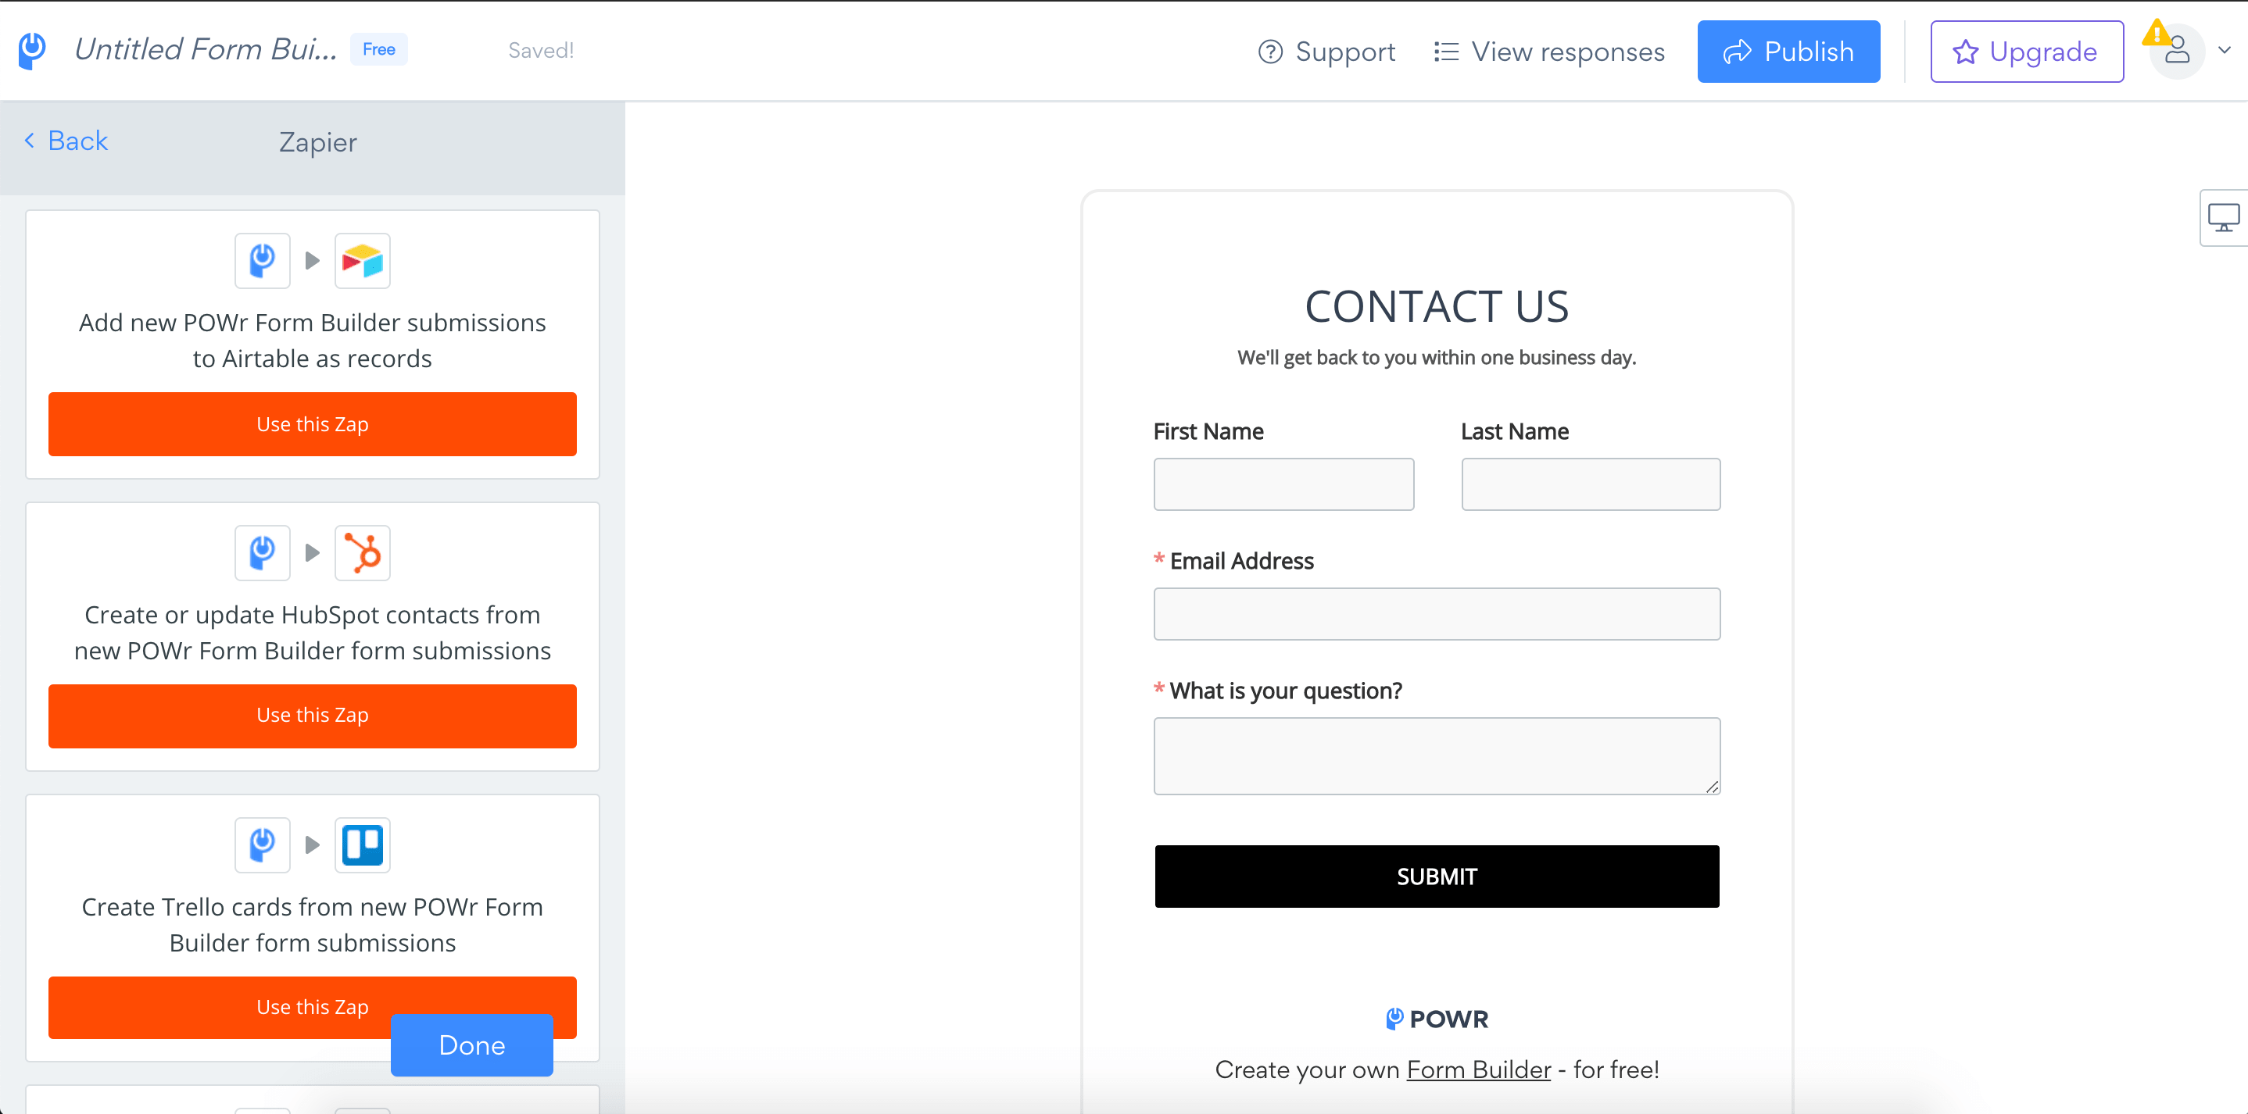Click the POWr icon in the Trello Zap card
Image resolution: width=2248 pixels, height=1114 pixels.
[x=262, y=844]
